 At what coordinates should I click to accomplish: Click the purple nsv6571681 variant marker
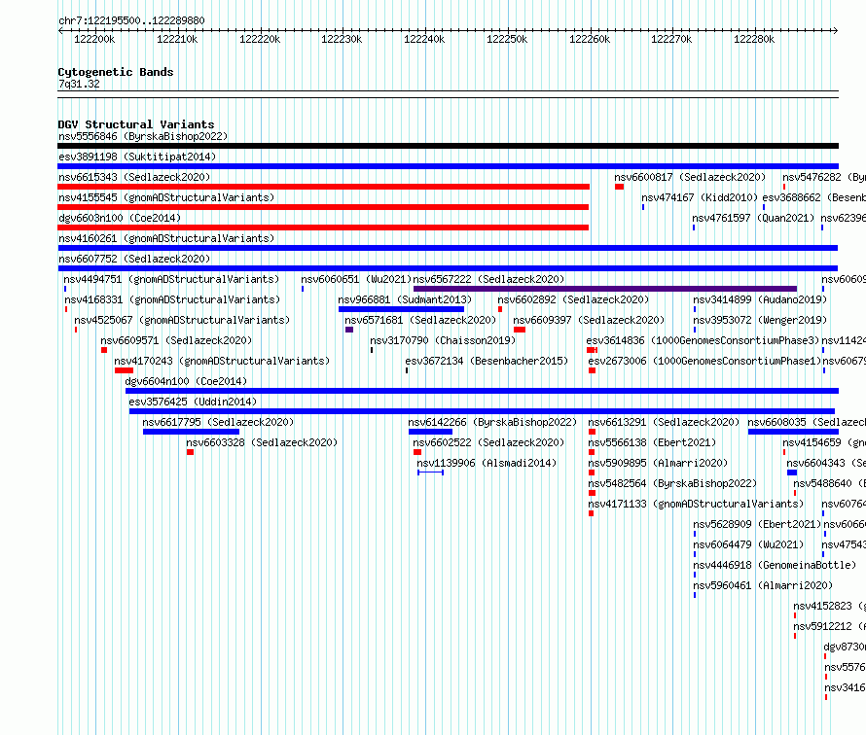pyautogui.click(x=349, y=330)
